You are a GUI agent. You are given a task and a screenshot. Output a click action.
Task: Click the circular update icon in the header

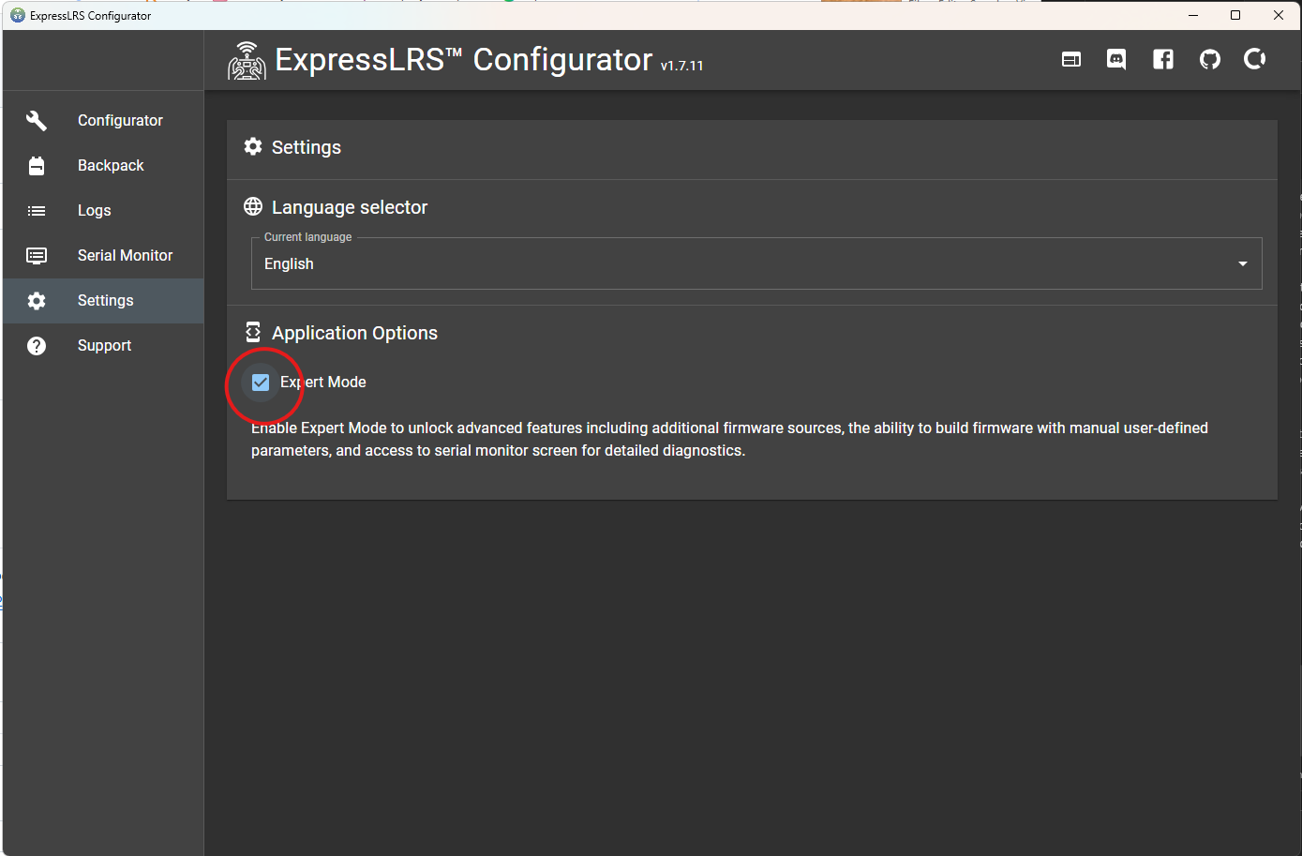tap(1254, 59)
